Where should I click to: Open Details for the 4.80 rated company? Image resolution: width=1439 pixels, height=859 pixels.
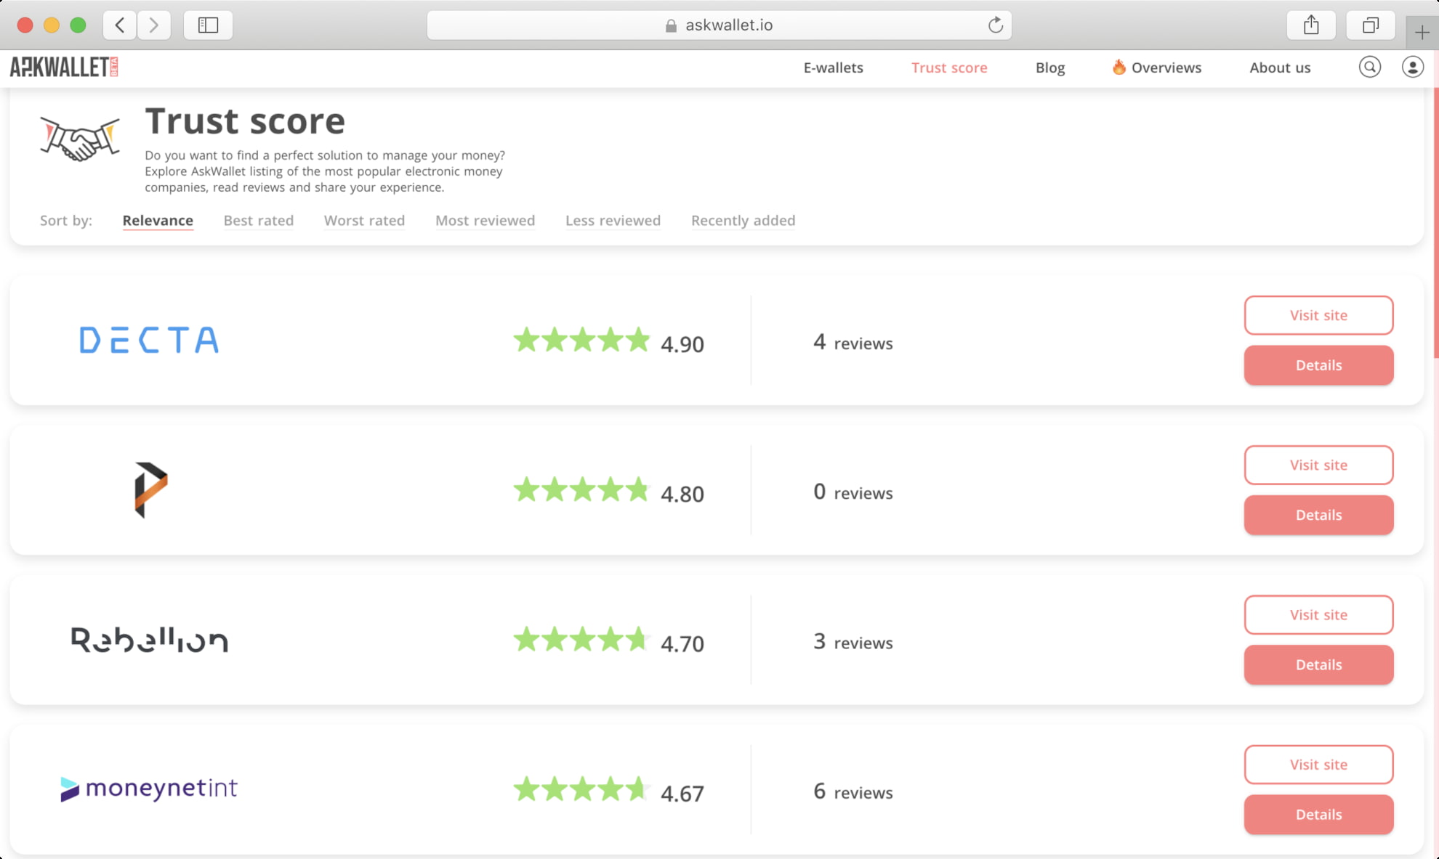coord(1318,515)
